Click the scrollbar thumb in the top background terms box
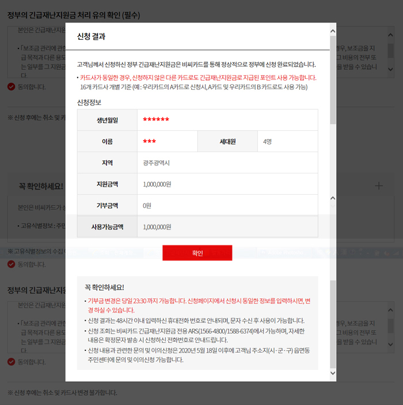 click(x=390, y=51)
